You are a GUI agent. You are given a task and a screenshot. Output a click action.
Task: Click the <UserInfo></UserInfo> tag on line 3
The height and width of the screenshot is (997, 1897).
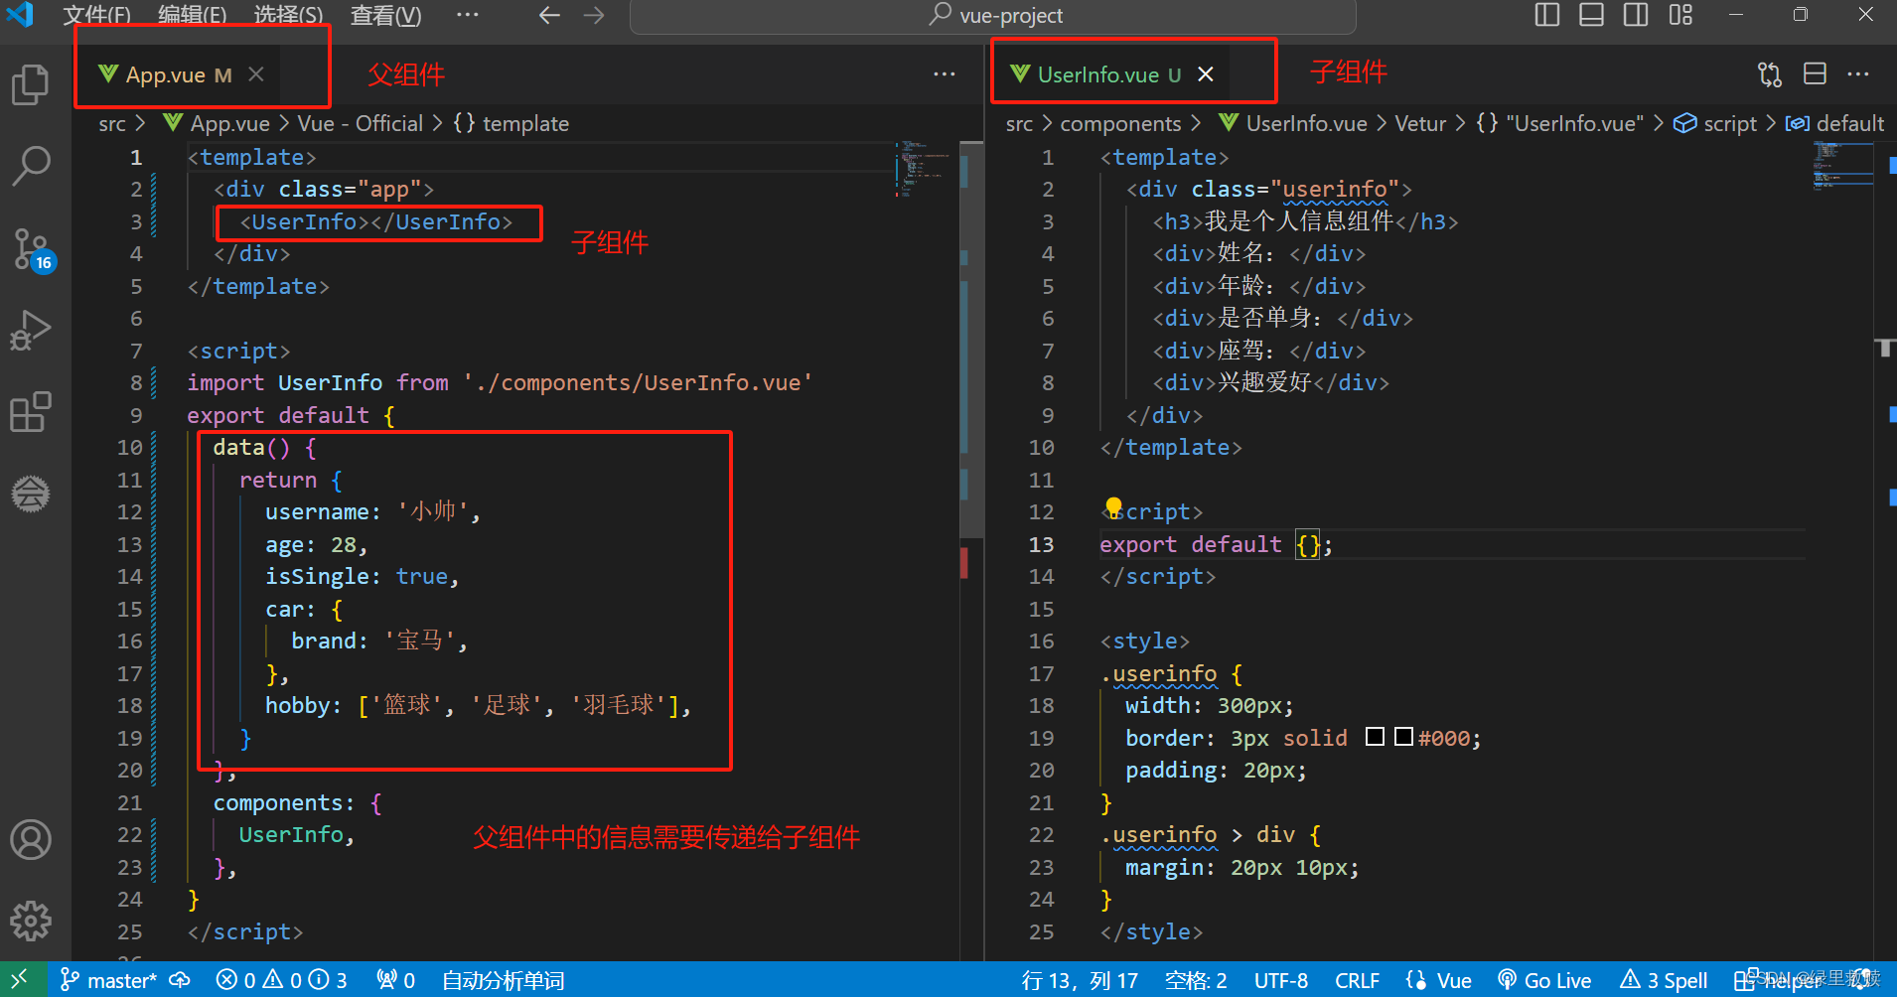pyautogui.click(x=376, y=221)
